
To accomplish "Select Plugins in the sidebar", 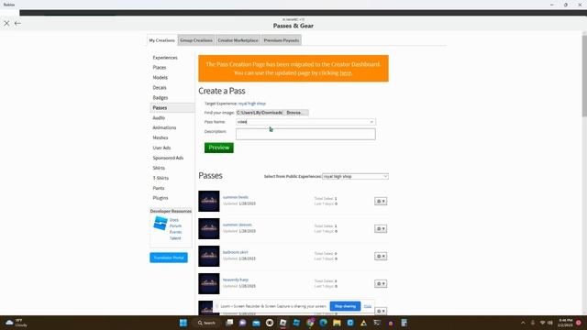I will click(x=161, y=198).
